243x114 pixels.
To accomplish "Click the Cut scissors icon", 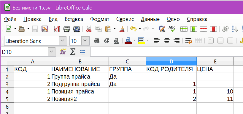I will click(x=89, y=29).
